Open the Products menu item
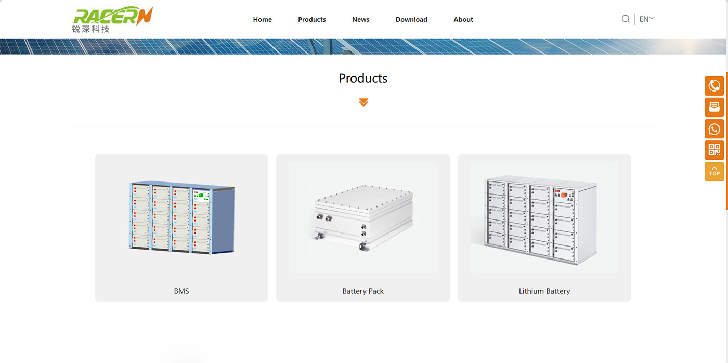 [312, 20]
